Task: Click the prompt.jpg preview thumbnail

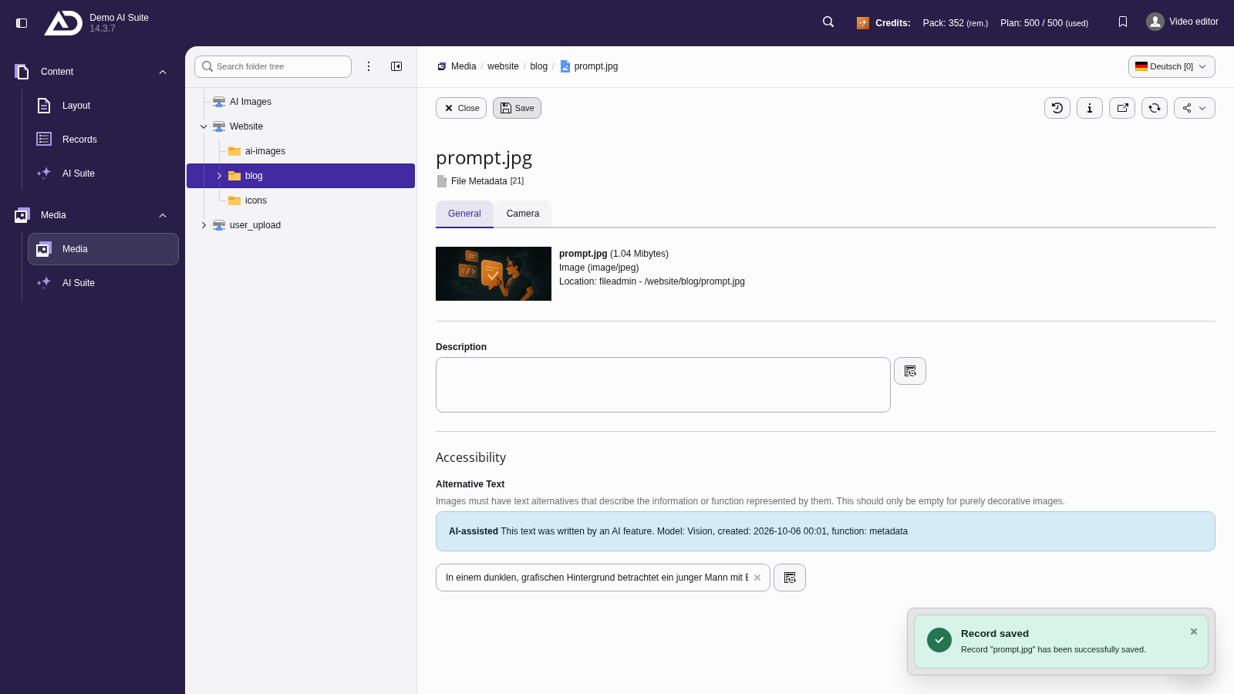Action: click(494, 274)
